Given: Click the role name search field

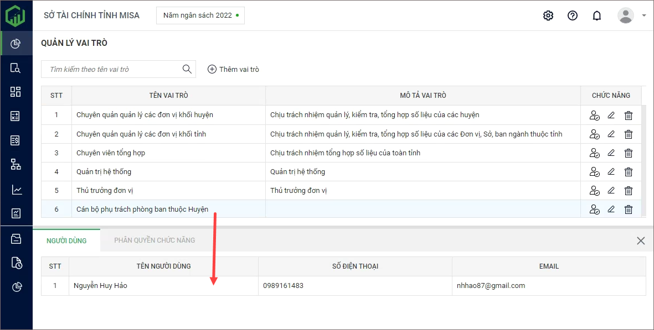Looking at the screenshot, I should click(x=111, y=69).
